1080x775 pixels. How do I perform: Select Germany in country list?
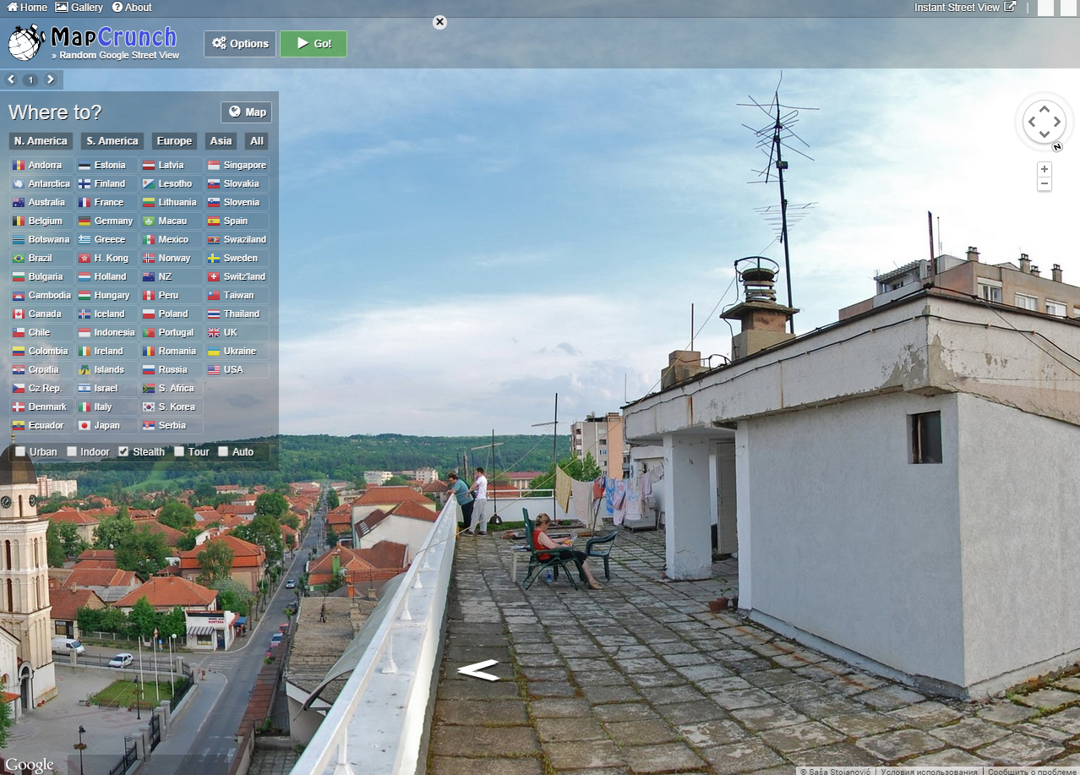(106, 221)
